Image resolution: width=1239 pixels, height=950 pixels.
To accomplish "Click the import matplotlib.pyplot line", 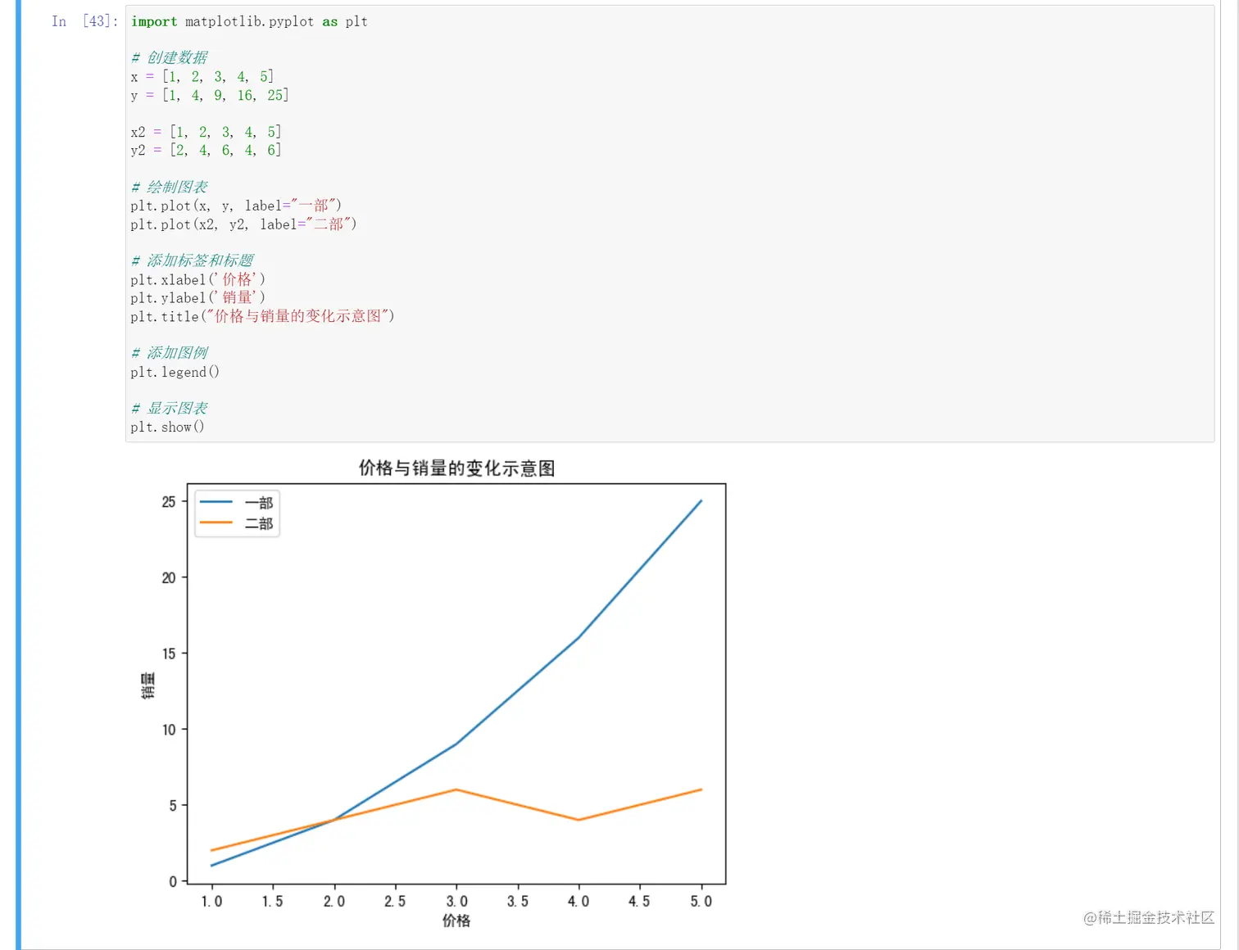I will [249, 21].
